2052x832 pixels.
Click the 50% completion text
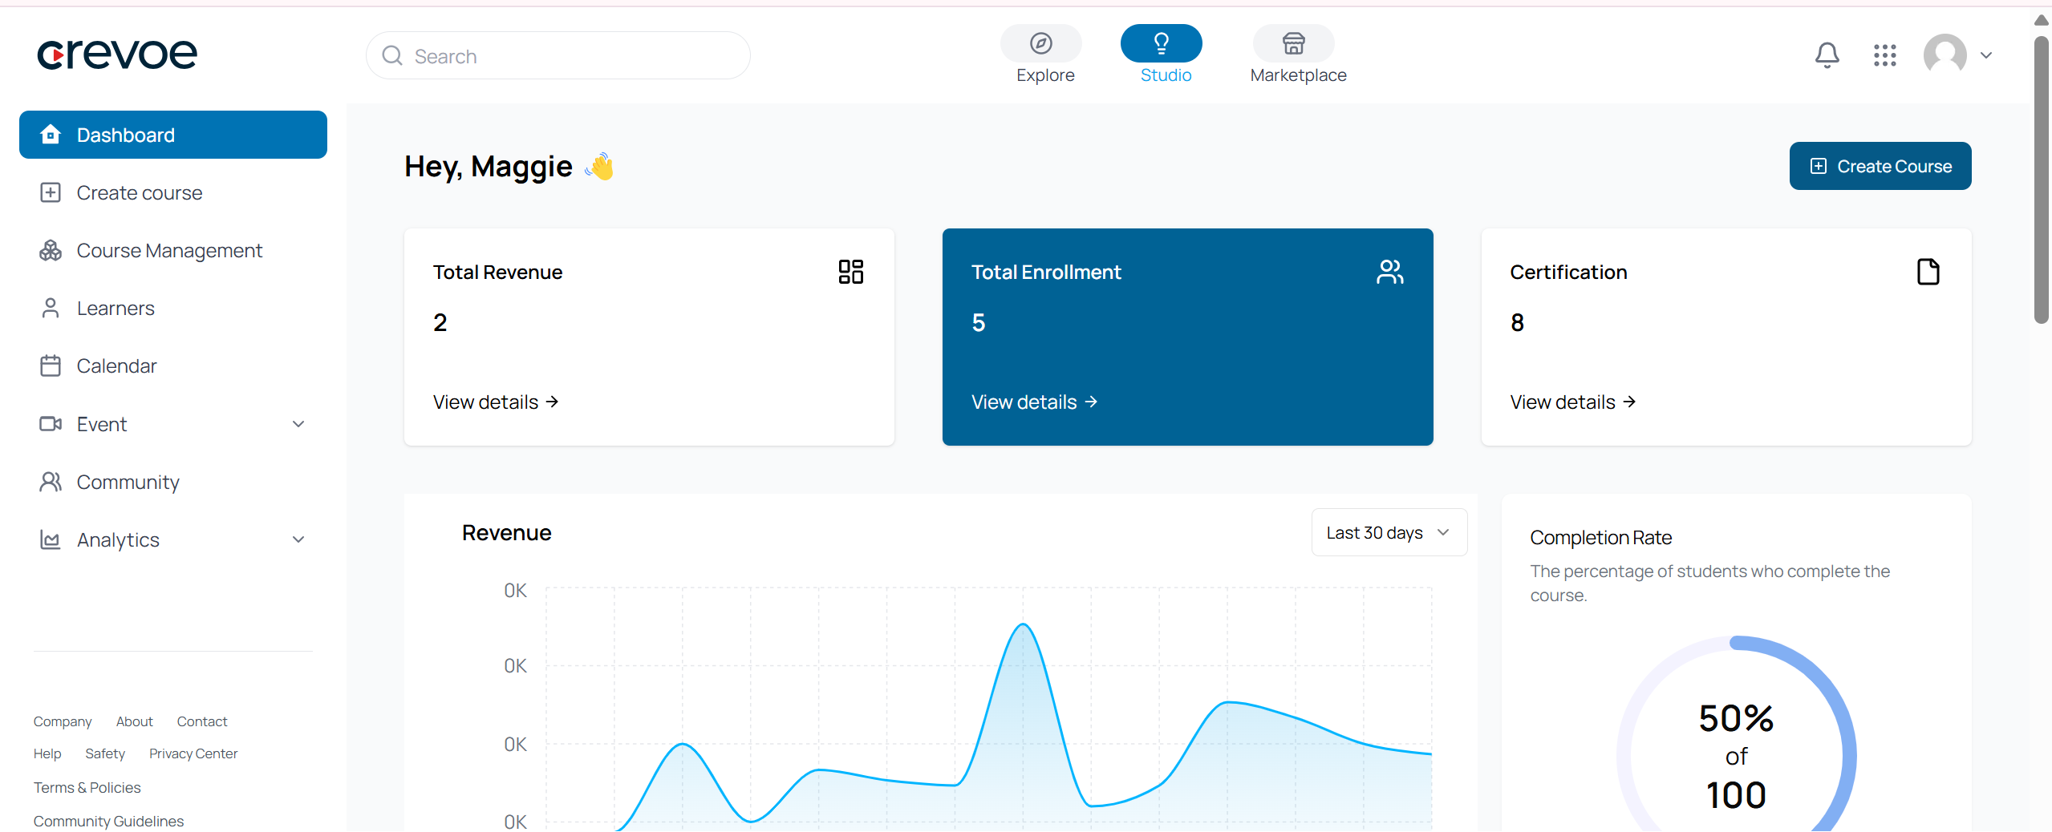coord(1736,718)
